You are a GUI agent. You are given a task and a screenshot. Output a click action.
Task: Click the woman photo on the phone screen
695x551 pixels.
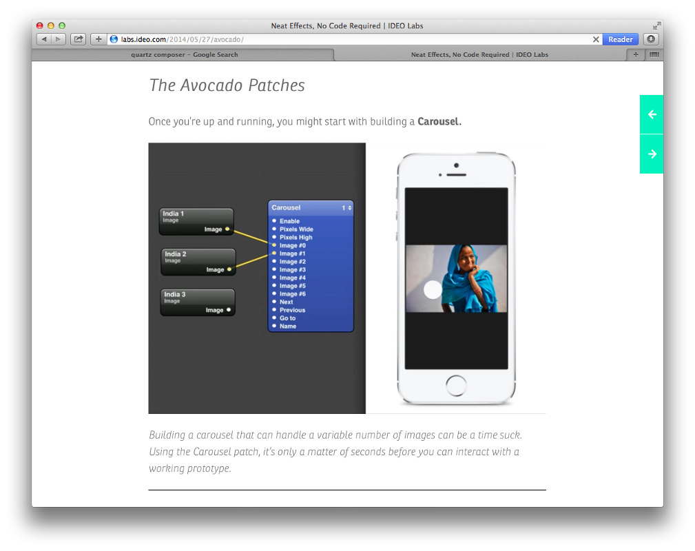click(456, 278)
